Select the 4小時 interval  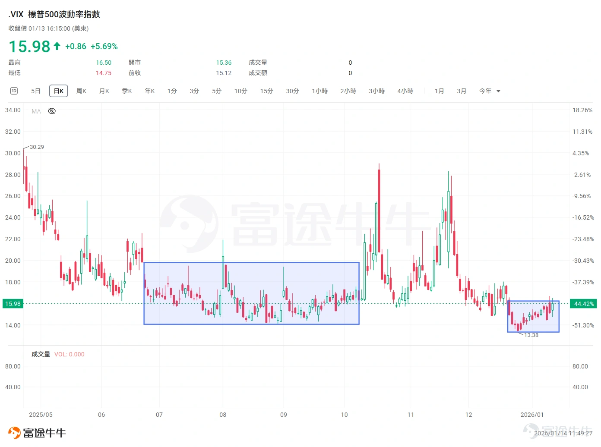click(x=405, y=91)
